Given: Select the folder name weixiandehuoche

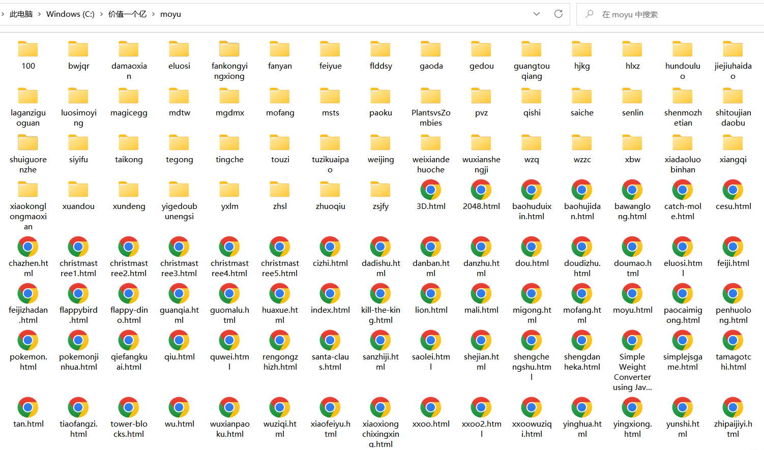Looking at the screenshot, I should (431, 165).
